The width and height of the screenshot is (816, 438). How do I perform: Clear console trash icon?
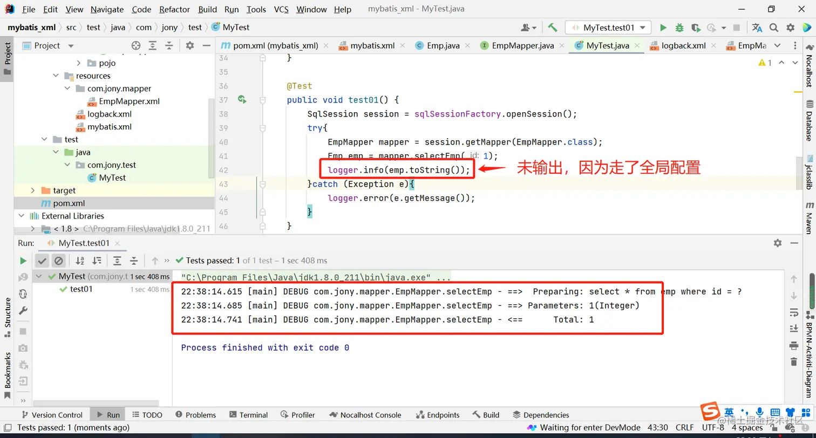[x=793, y=361]
